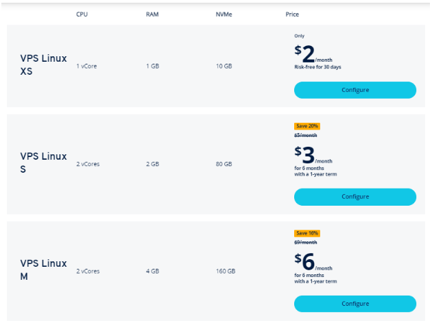Click the crossed-out $5/month price
432x323 pixels.
click(x=305, y=135)
